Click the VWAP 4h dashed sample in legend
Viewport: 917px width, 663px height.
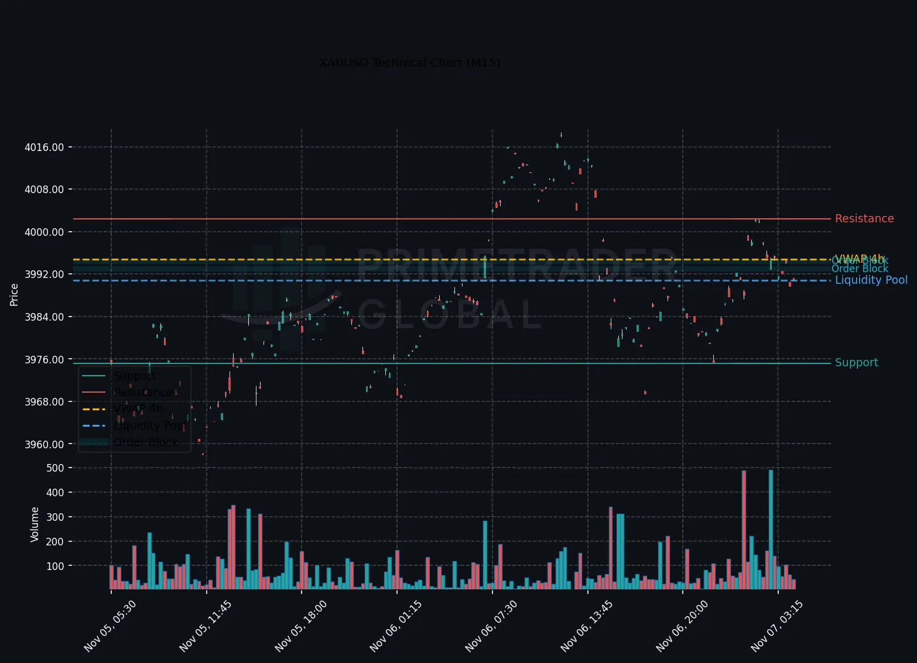click(94, 409)
